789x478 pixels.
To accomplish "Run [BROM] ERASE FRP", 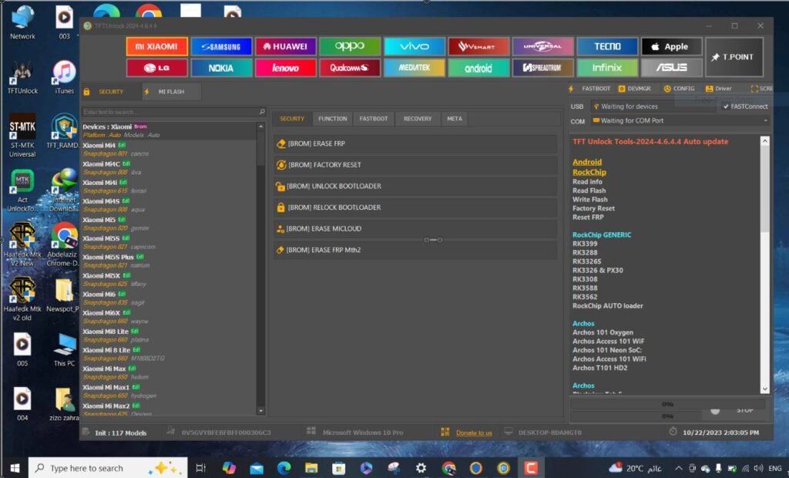I will click(x=415, y=143).
